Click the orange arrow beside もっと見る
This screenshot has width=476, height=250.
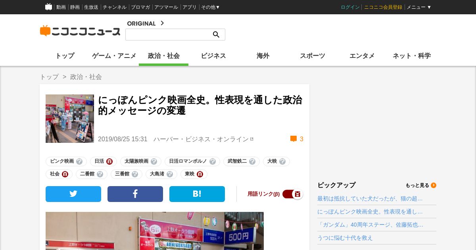tap(434, 185)
